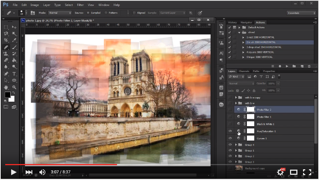319x180 pixels.
Task: Select the Type tool
Action: 14,73
